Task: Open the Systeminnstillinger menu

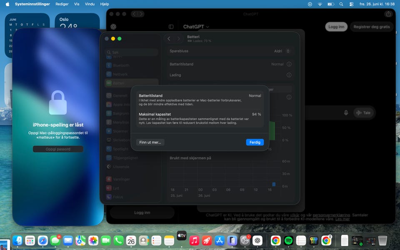Action: coord(32,4)
